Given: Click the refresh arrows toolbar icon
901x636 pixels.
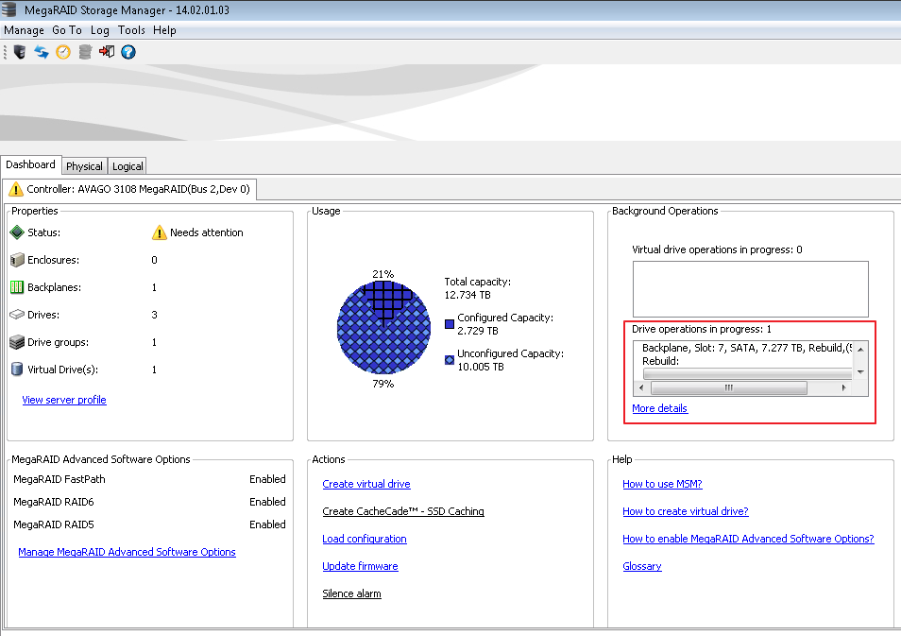Looking at the screenshot, I should 42,52.
